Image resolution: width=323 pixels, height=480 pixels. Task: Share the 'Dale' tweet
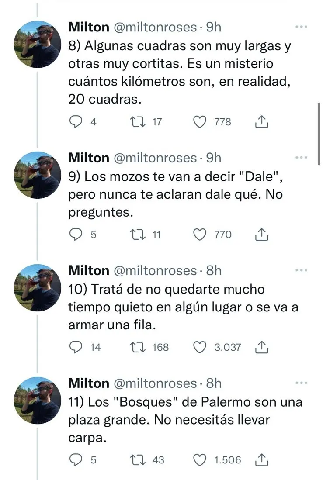(261, 235)
